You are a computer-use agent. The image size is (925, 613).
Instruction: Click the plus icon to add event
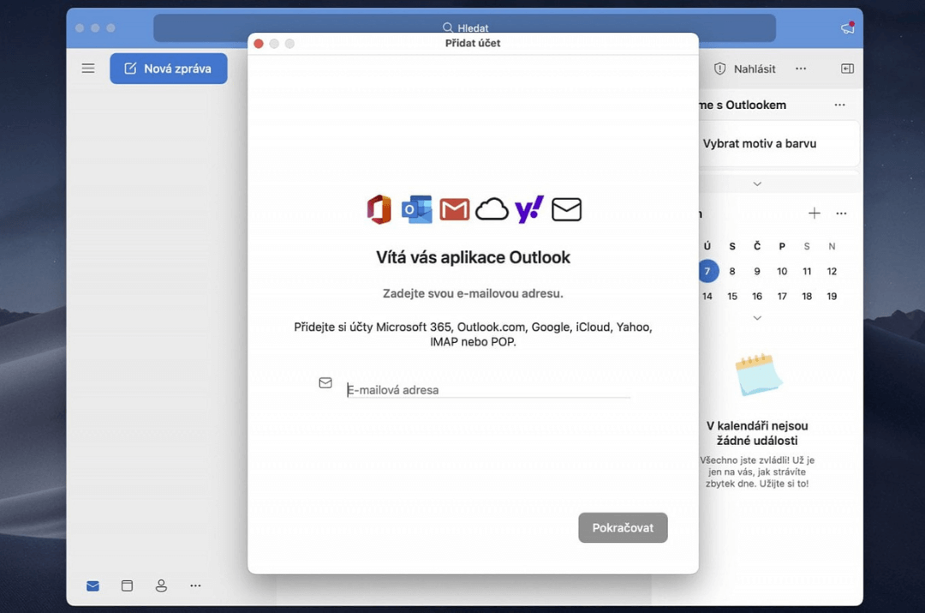coord(814,213)
